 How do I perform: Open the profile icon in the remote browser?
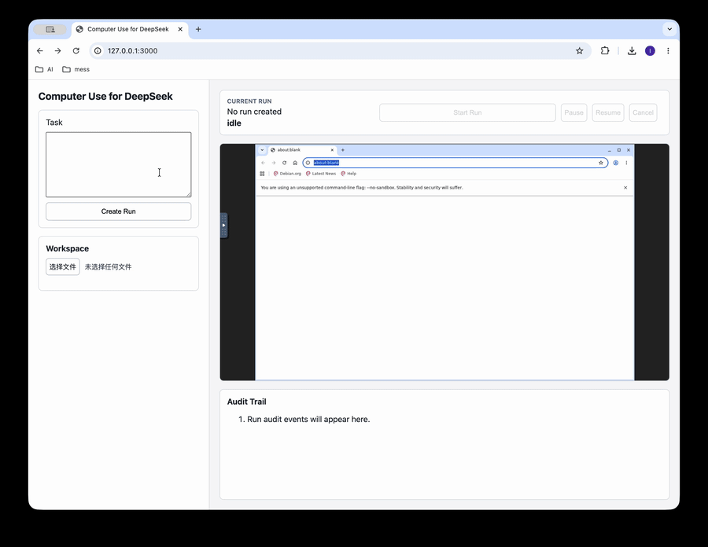point(615,163)
